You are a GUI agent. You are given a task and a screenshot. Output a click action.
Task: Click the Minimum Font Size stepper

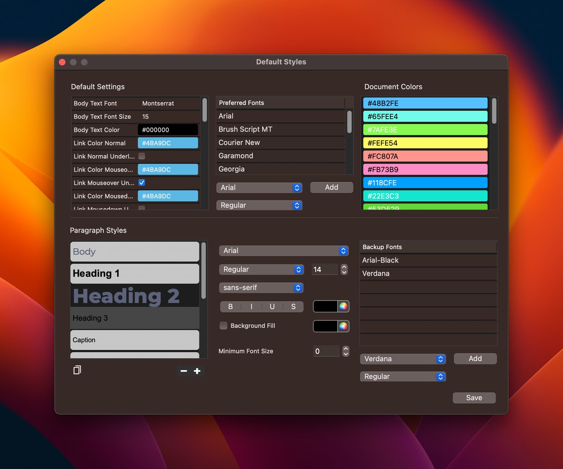point(346,351)
